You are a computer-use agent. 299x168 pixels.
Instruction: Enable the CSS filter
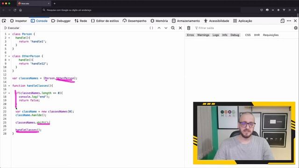point(248,35)
